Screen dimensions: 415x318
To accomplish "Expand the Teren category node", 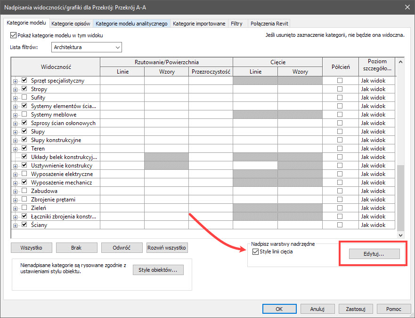I will (x=16, y=149).
